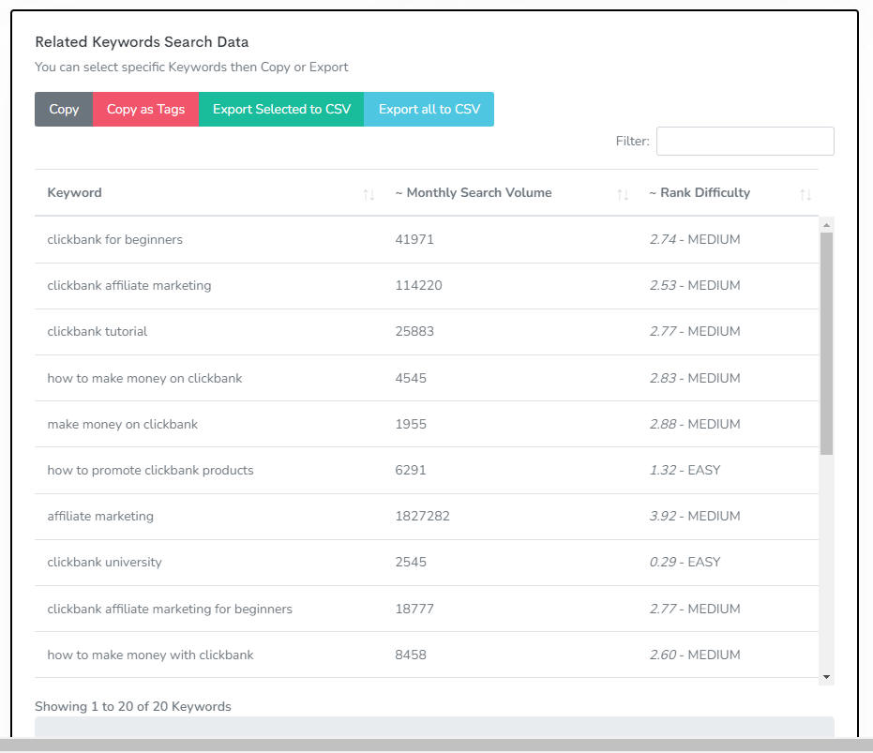Viewport: 873px width, 753px height.
Task: Click rank difficulty '0.29 - EASY'
Action: click(685, 562)
